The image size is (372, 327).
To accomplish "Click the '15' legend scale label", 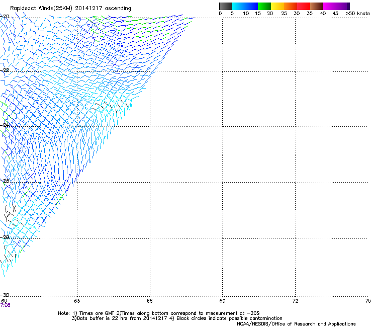I will [x=258, y=14].
